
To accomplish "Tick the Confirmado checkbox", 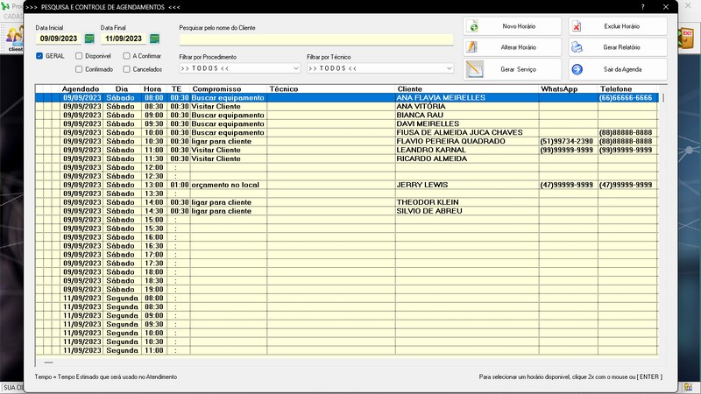I will coord(79,69).
